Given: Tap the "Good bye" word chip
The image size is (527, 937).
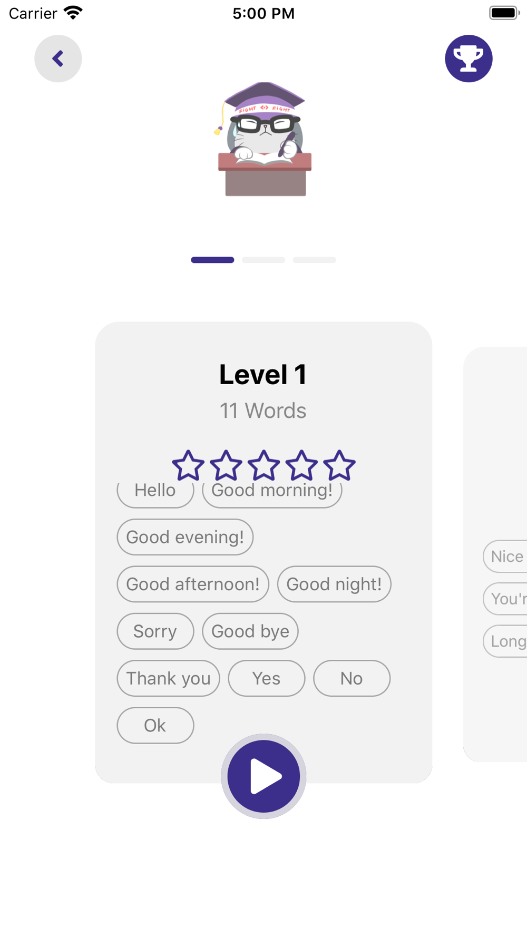Looking at the screenshot, I should tap(250, 631).
